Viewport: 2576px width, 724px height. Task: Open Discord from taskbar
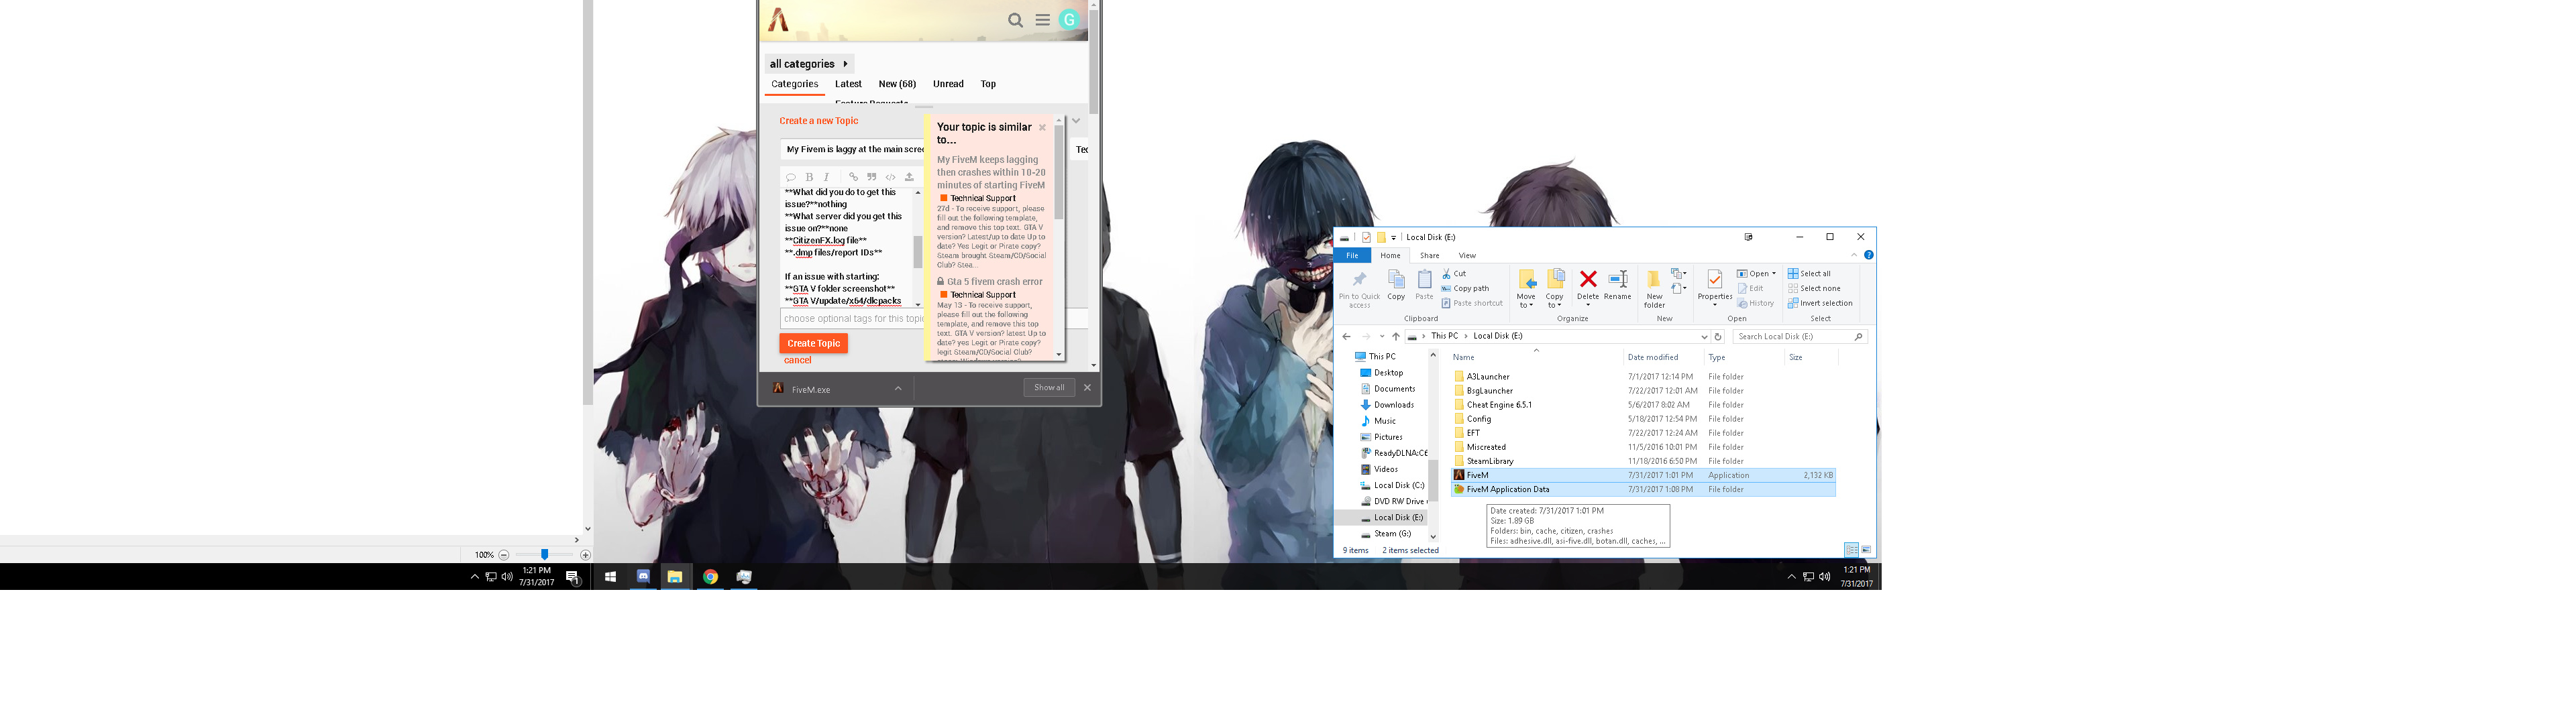643,577
